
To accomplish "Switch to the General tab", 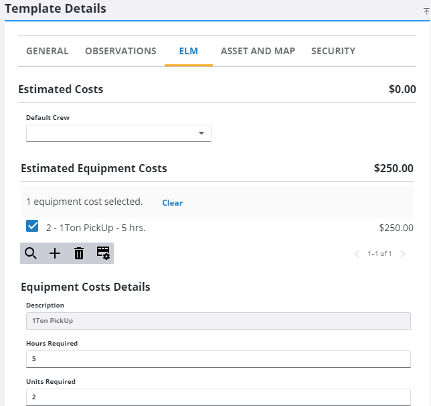I will click(x=47, y=51).
